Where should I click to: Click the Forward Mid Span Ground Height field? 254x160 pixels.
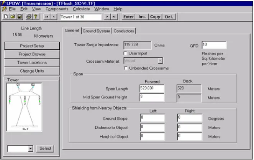click(152, 97)
